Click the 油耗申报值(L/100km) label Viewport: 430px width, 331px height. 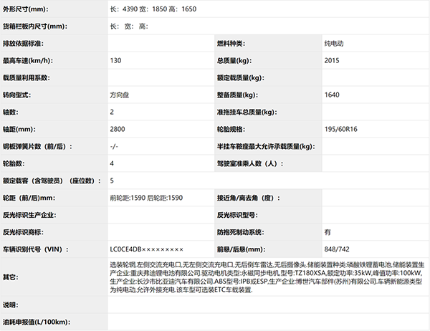pyautogui.click(x=37, y=322)
